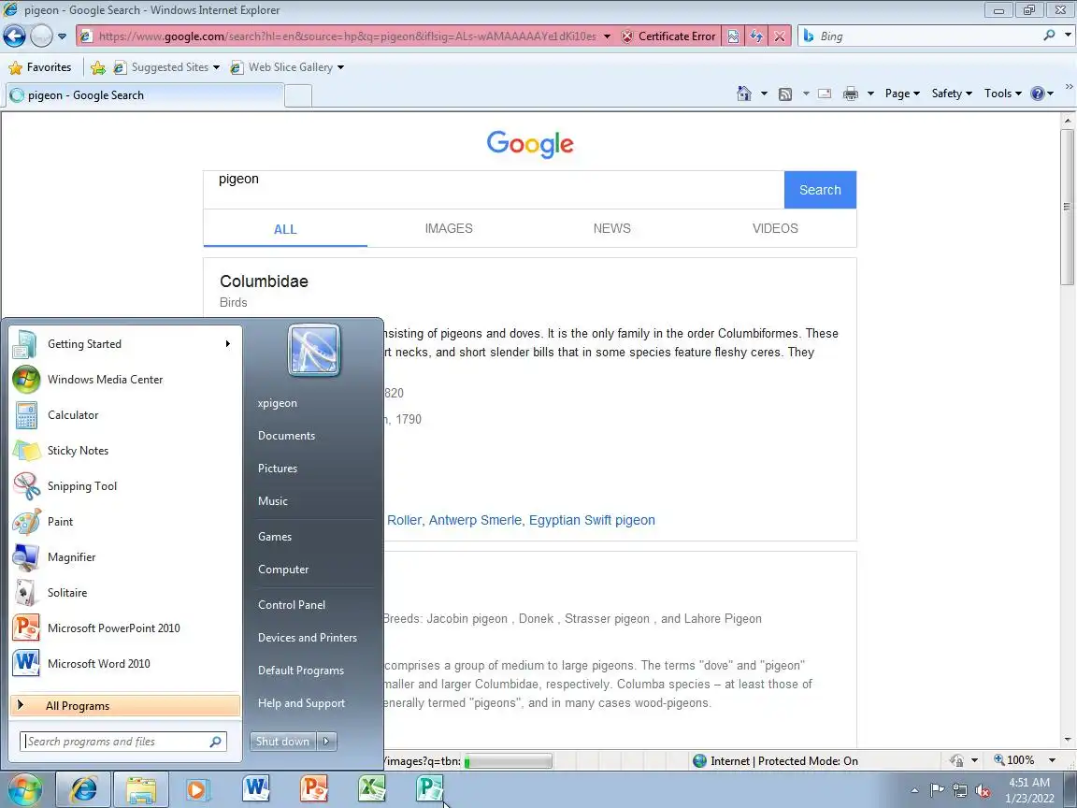
Task: Show hidden tray icons arrow
Action: (x=914, y=791)
